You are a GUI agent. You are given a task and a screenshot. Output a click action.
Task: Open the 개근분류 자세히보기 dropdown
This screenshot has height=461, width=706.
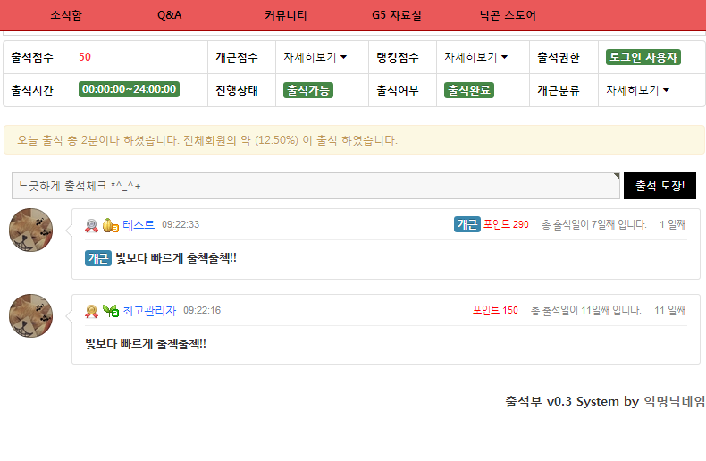637,90
